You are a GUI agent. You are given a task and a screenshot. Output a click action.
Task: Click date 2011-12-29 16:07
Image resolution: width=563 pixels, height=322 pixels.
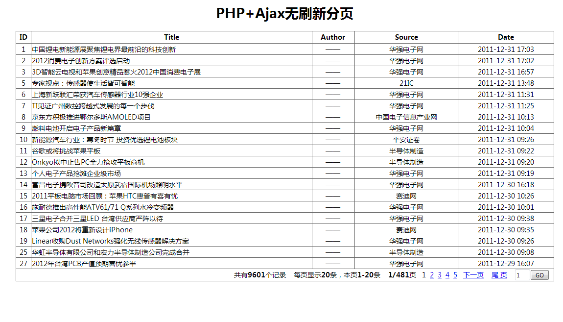[506, 263]
